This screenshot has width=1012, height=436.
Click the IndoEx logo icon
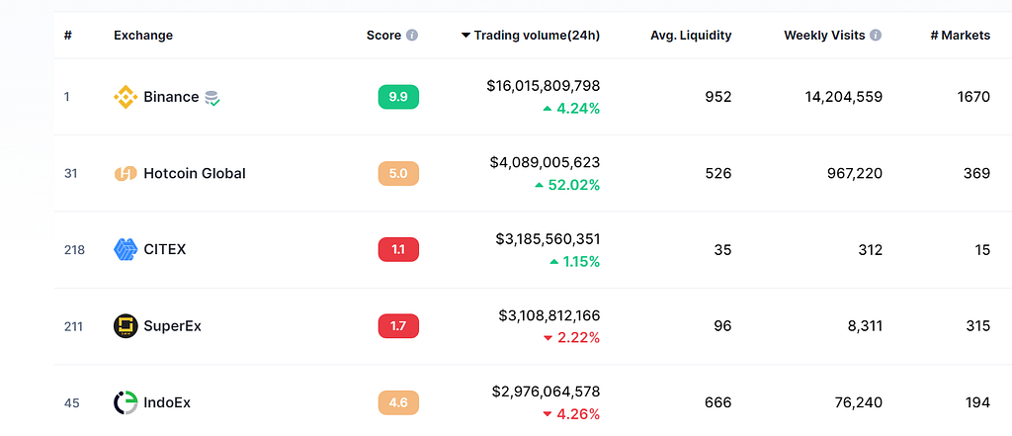pyautogui.click(x=126, y=402)
